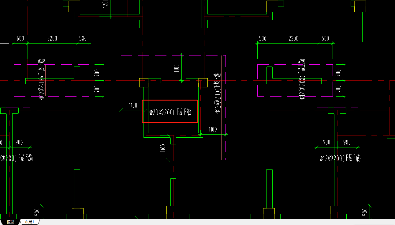Select the lower 700 dimension in the left pair

(97, 89)
